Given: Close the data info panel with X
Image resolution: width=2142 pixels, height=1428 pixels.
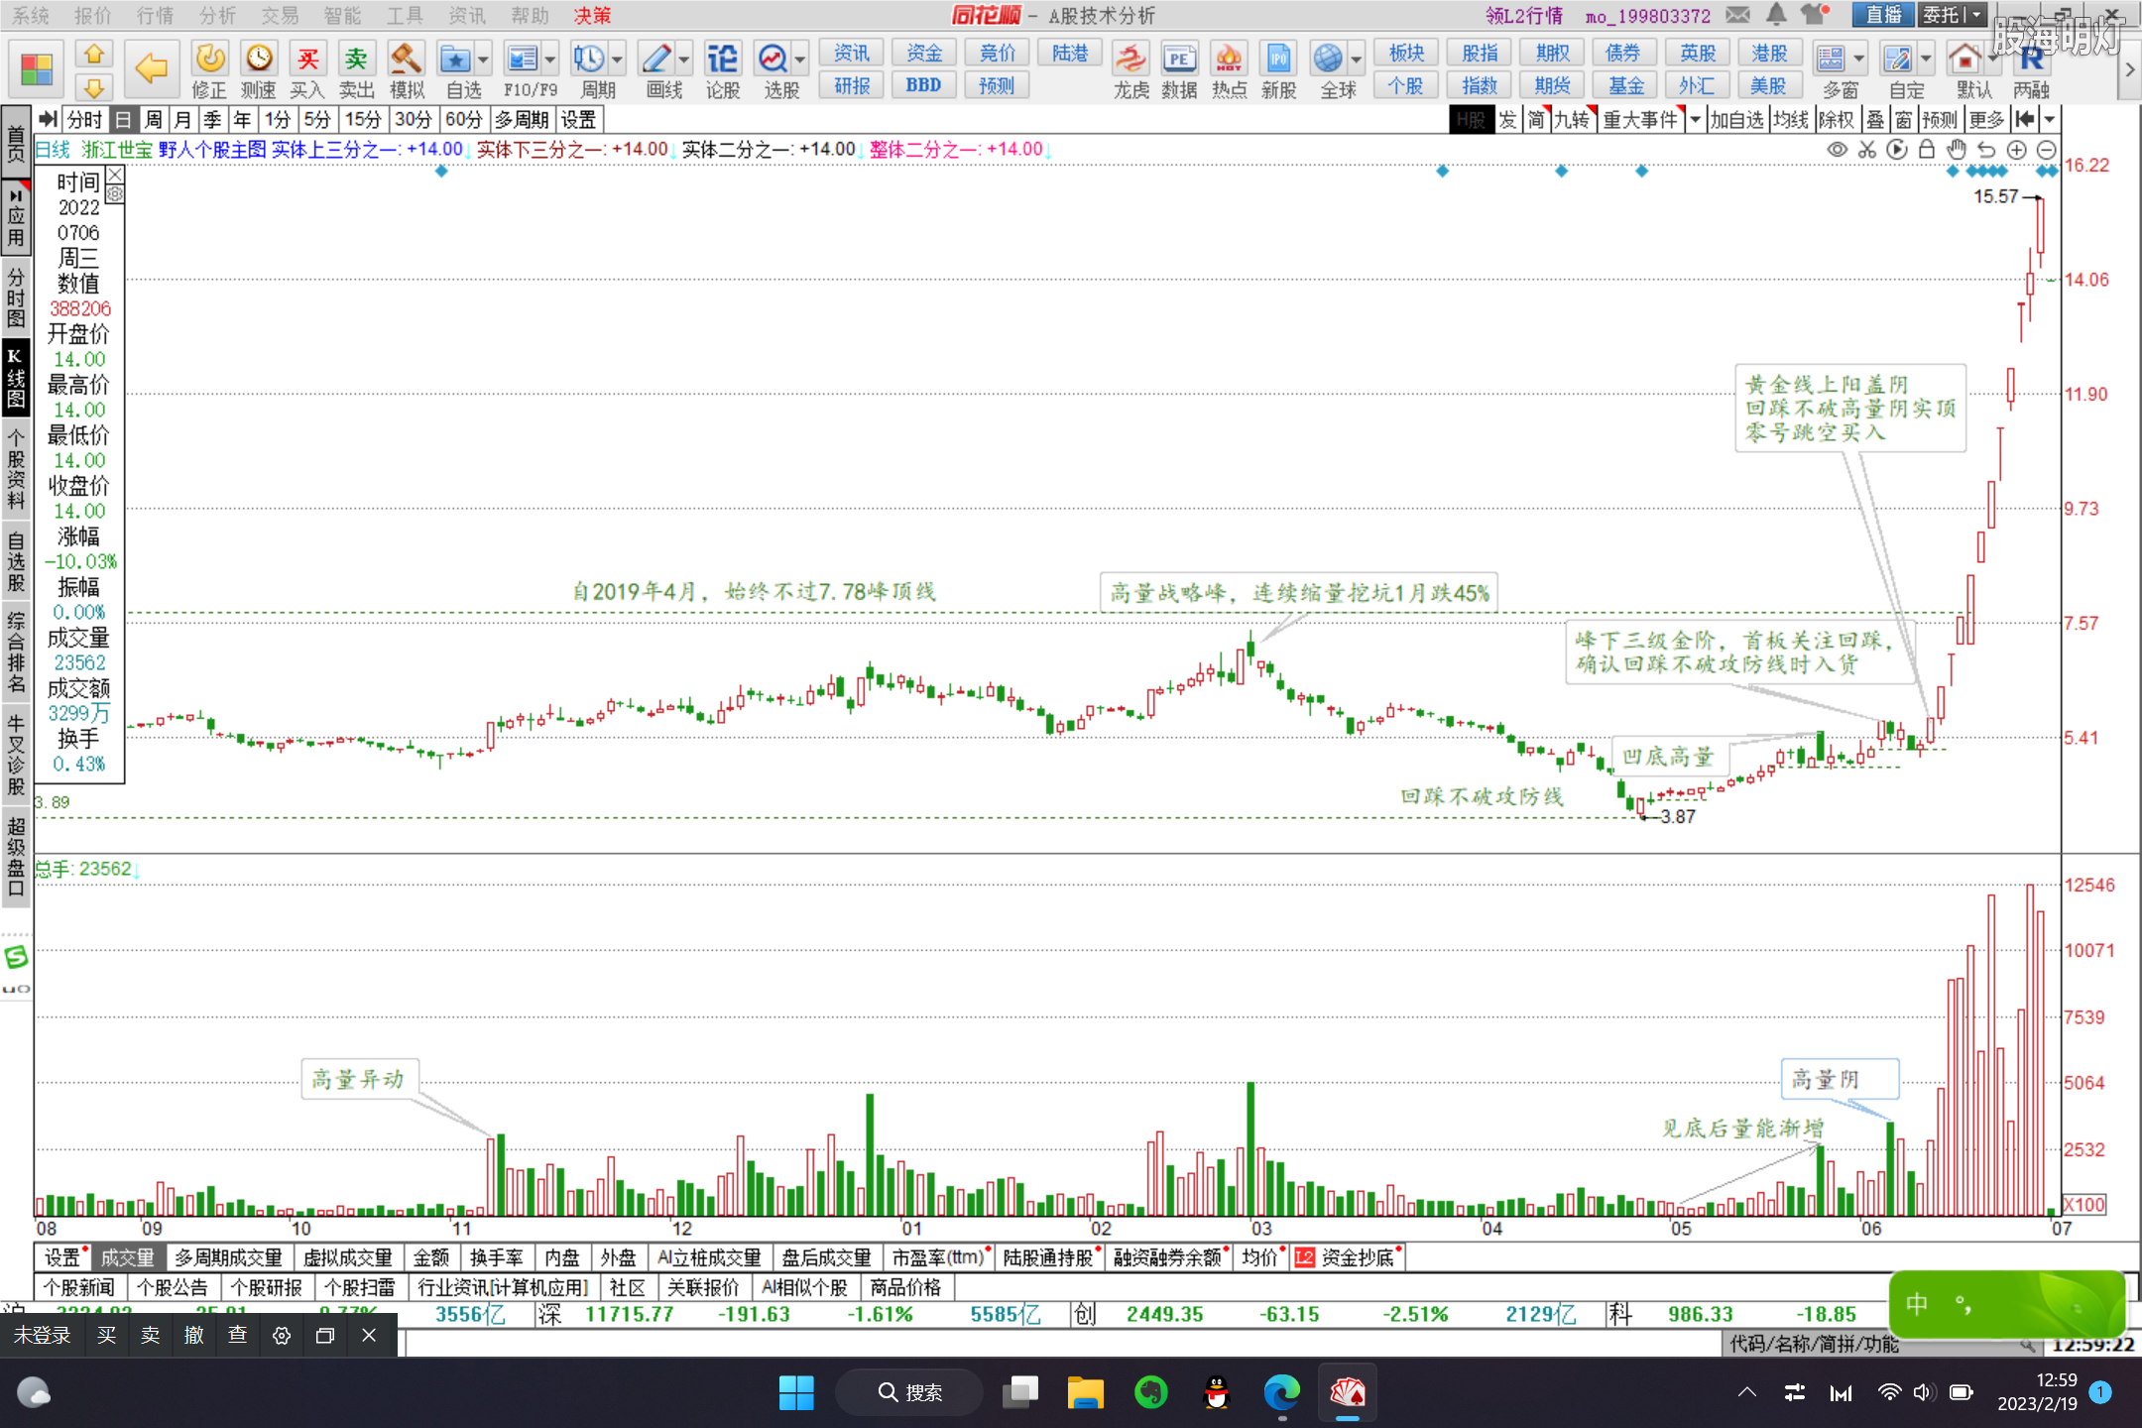Looking at the screenshot, I should coord(116,175).
